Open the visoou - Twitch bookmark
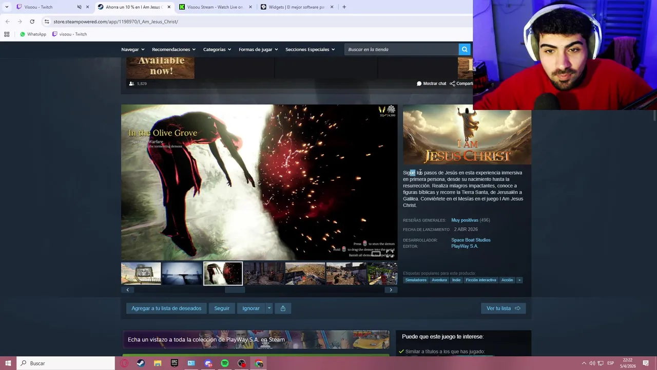Viewport: 657px width, 370px height. 69,34
